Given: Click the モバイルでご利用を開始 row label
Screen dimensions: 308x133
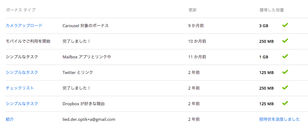Looking at the screenshot, I should pos(28,41).
